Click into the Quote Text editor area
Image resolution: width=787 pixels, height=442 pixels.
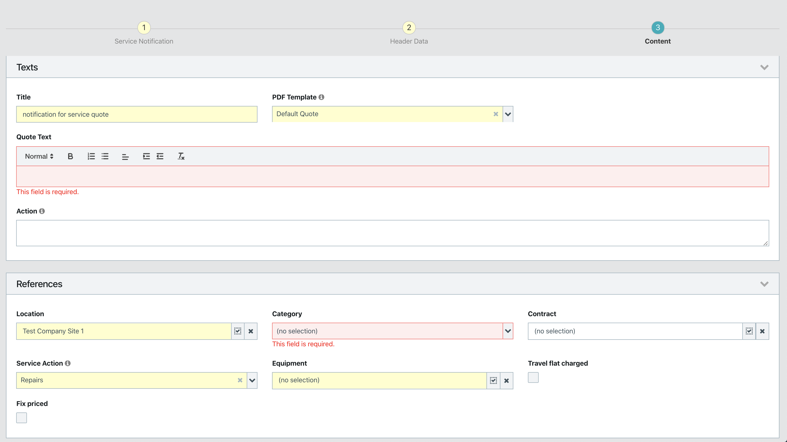click(x=393, y=177)
